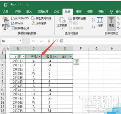Click 自表格/区域 button
This screenshot has height=114, width=121.
(x=20, y=28)
